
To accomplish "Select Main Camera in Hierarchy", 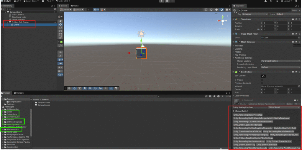I will [17, 15].
